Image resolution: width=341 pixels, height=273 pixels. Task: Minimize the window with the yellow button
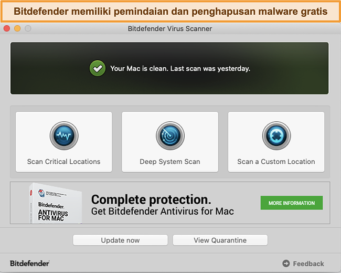17,28
